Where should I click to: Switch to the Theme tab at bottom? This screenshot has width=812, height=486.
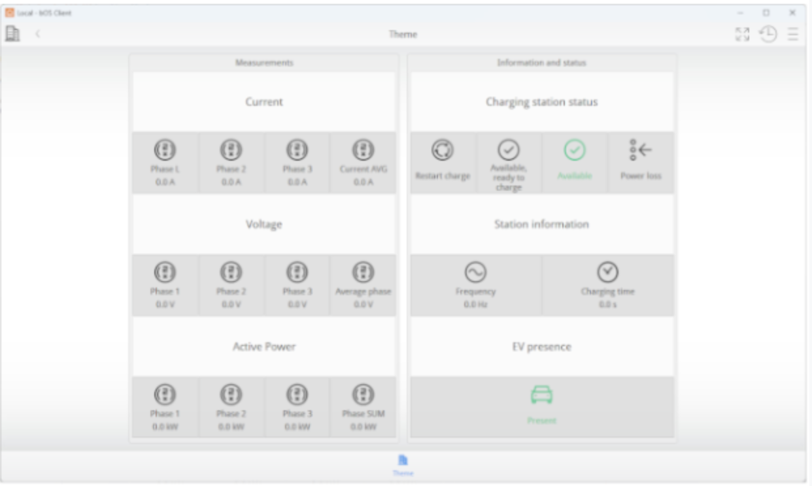(x=403, y=464)
